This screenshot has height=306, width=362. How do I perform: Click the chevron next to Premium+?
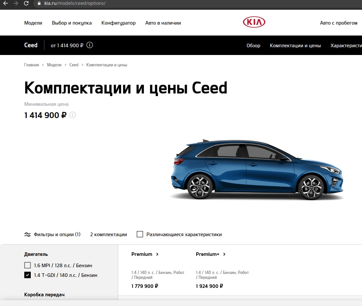pos(224,254)
